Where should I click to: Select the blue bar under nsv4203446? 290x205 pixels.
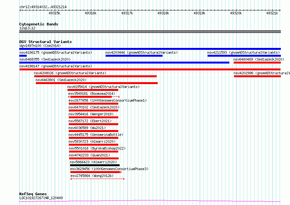click(x=134, y=56)
